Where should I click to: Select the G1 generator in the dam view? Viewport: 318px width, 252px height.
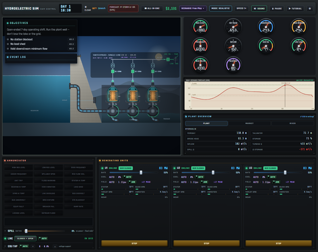113,95
